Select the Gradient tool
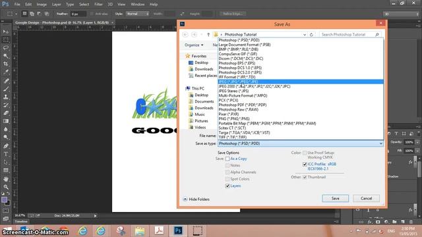Screen dimensions: 422x237 point(6,121)
